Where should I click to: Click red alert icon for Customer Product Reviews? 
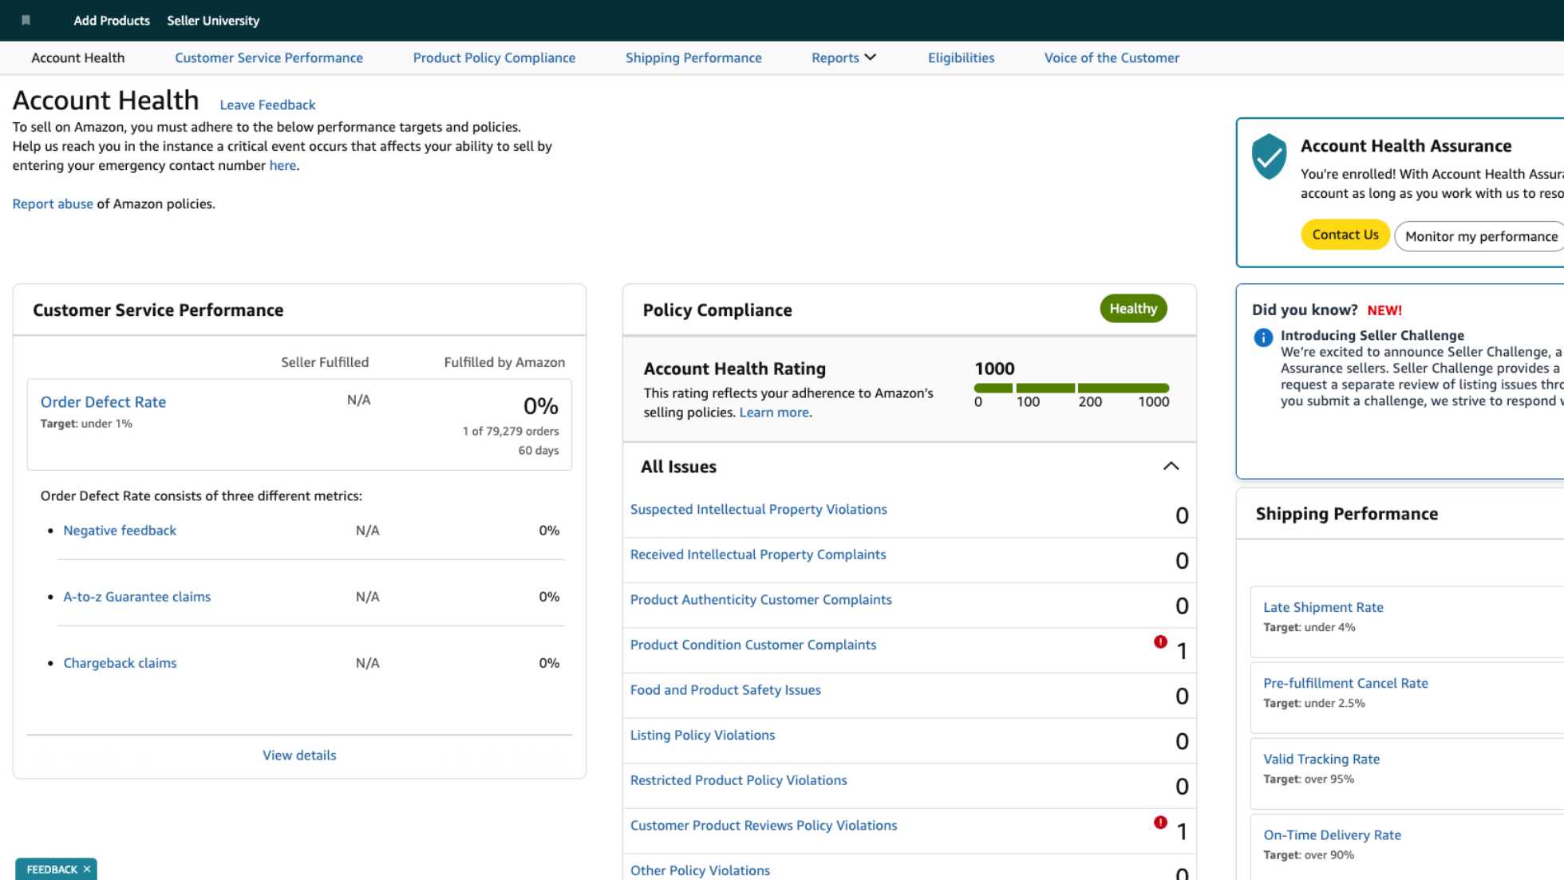coord(1160,823)
